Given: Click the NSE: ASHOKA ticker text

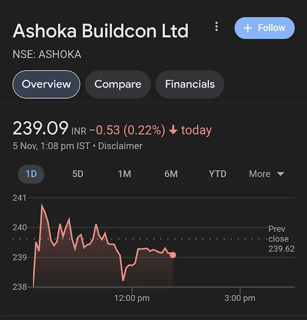Looking at the screenshot, I should pyautogui.click(x=47, y=54).
